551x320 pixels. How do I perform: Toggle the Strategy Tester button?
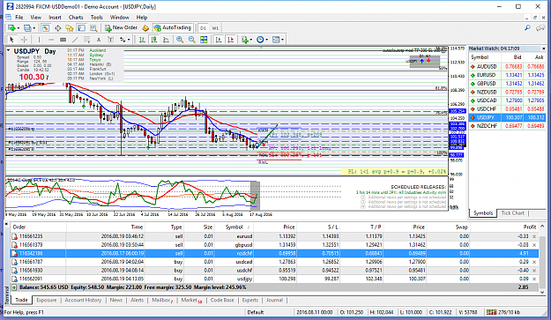[x=93, y=28]
